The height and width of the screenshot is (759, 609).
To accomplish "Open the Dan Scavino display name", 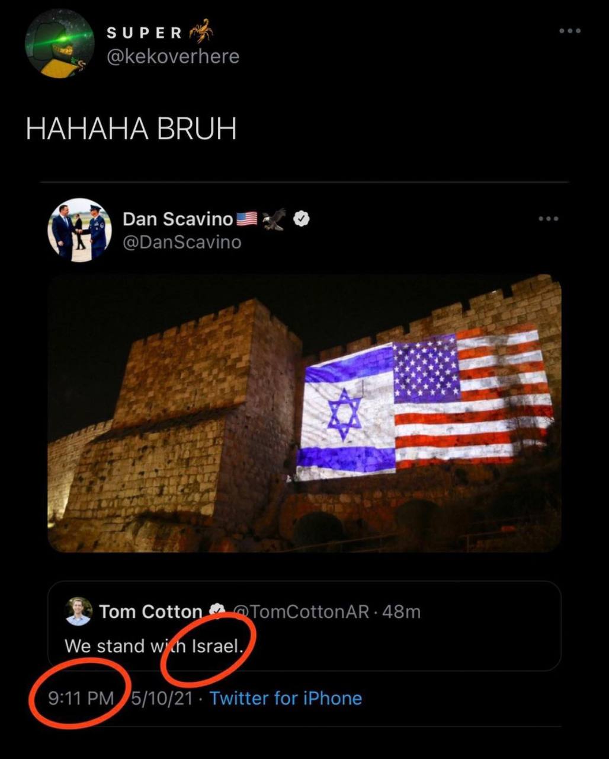I will click(x=178, y=219).
